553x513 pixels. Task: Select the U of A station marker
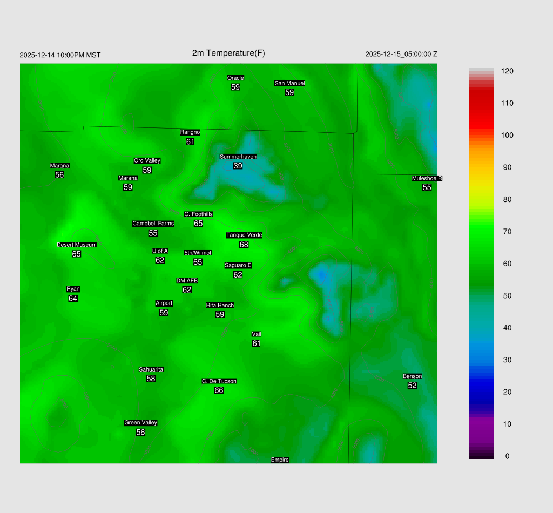160,251
